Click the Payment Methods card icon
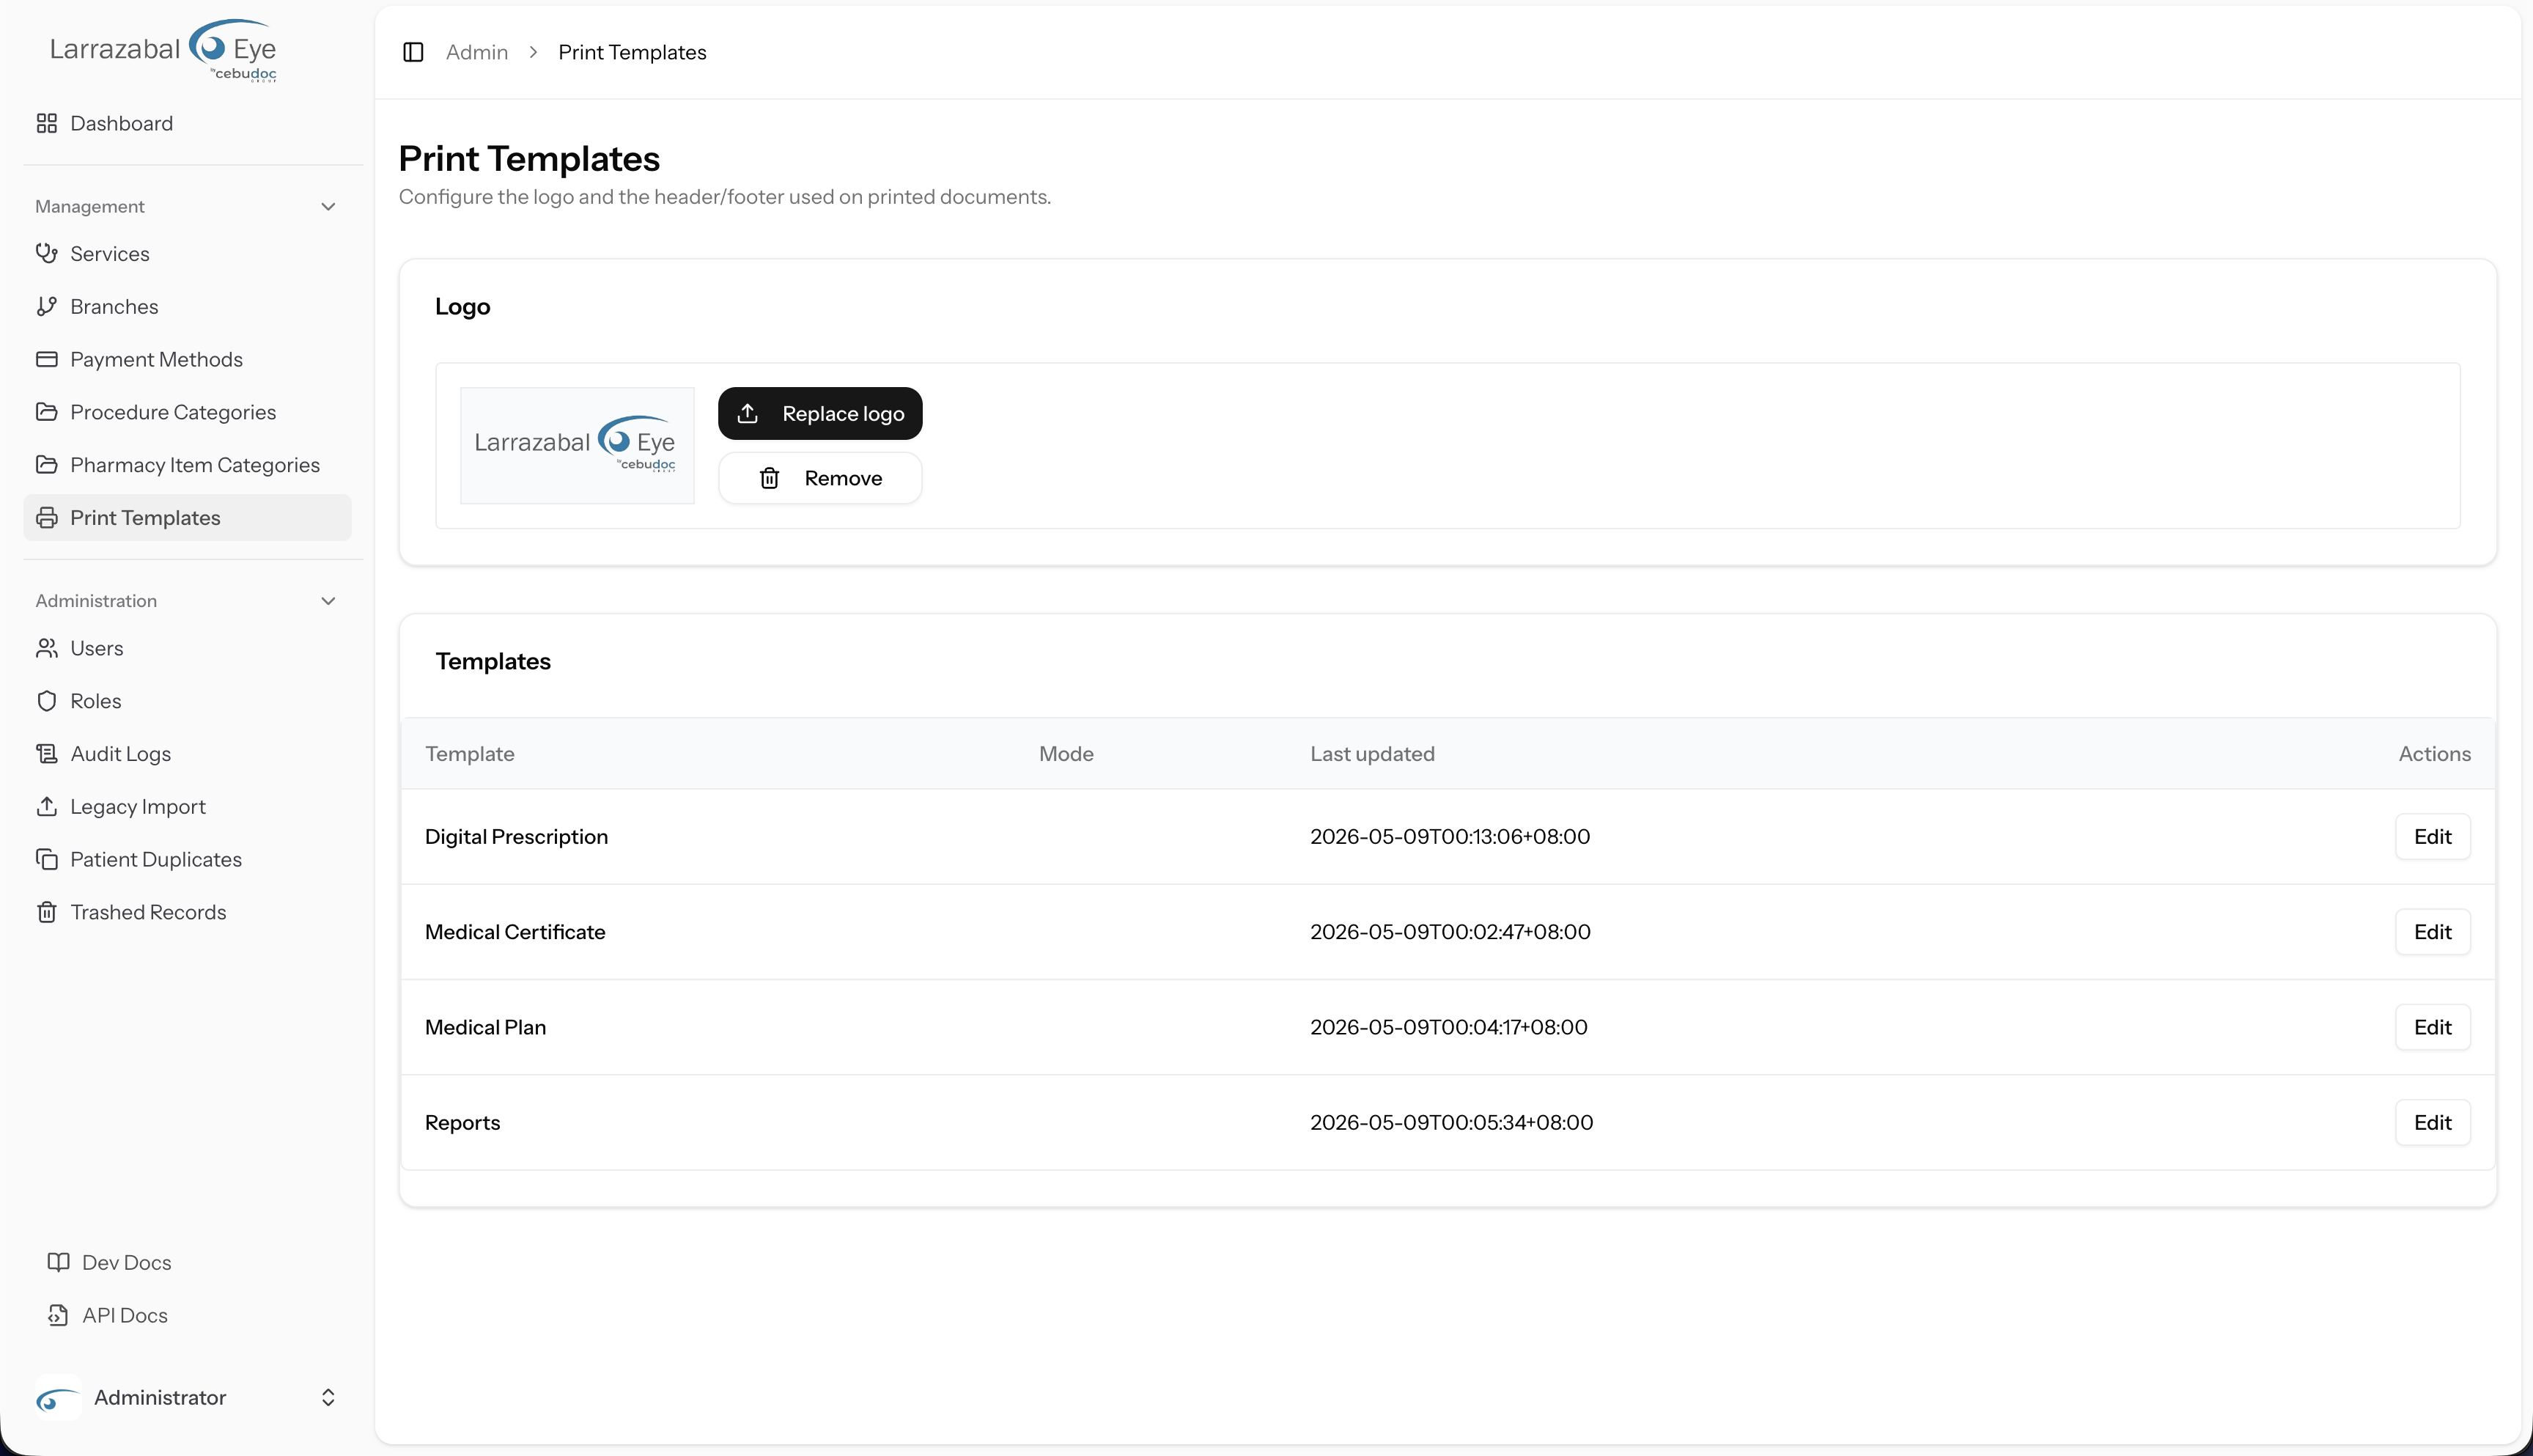2533x1456 pixels. click(x=47, y=359)
